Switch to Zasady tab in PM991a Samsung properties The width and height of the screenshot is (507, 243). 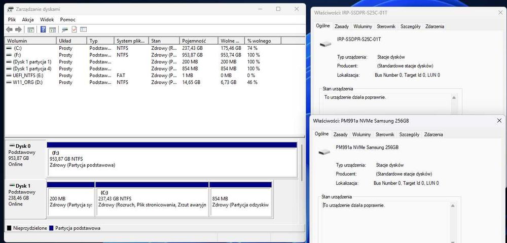(x=340, y=134)
